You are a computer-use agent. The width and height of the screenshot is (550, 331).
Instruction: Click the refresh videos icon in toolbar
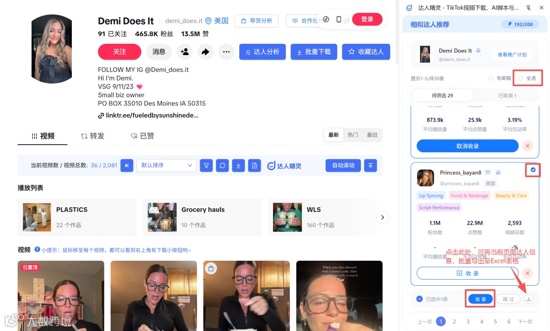click(x=223, y=165)
